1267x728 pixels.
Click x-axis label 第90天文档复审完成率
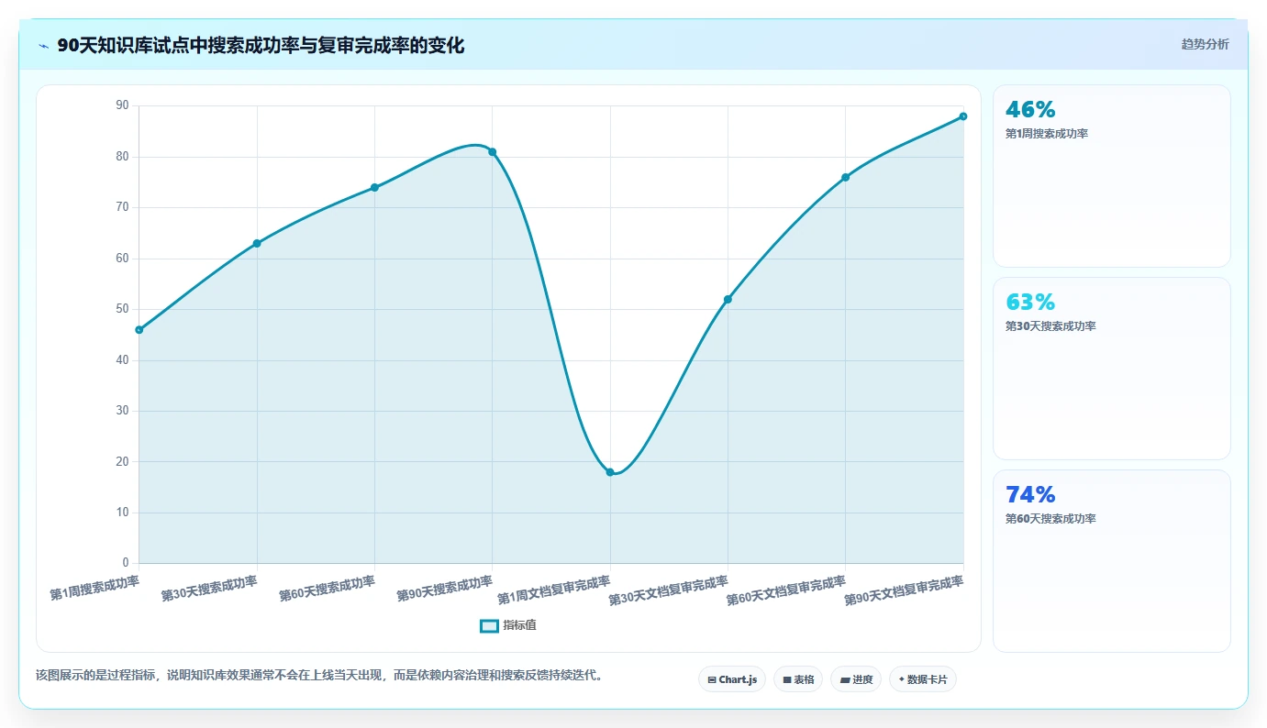[x=904, y=590]
